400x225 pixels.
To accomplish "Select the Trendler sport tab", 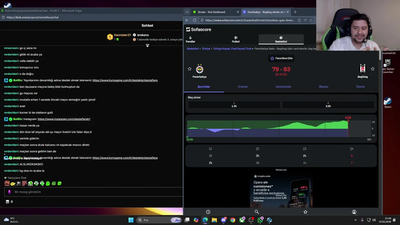I will pyautogui.click(x=190, y=39).
